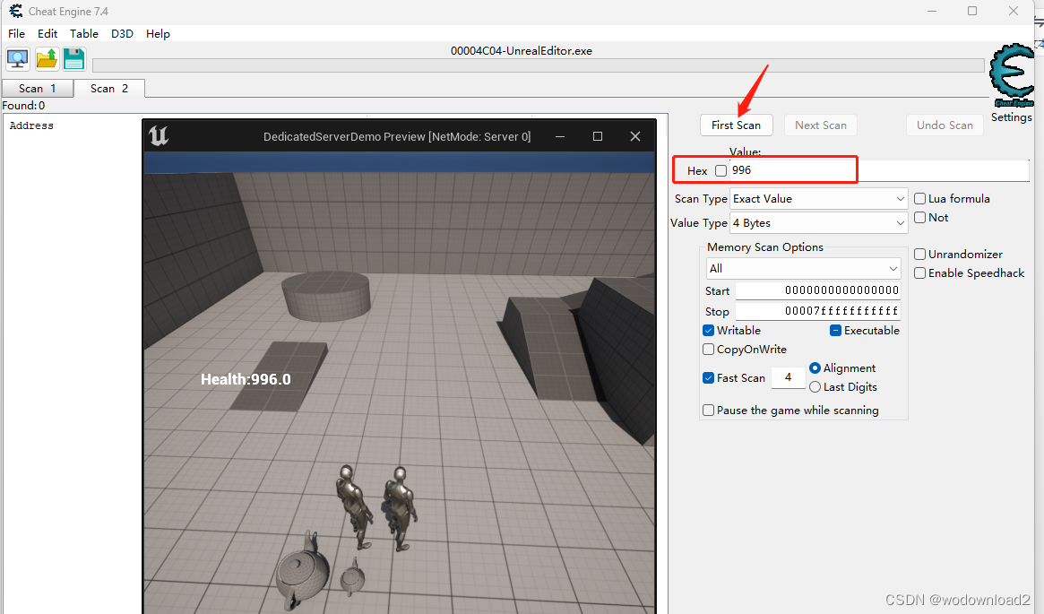Select the process list icon
Screen dimensions: 1044x614
point(17,58)
